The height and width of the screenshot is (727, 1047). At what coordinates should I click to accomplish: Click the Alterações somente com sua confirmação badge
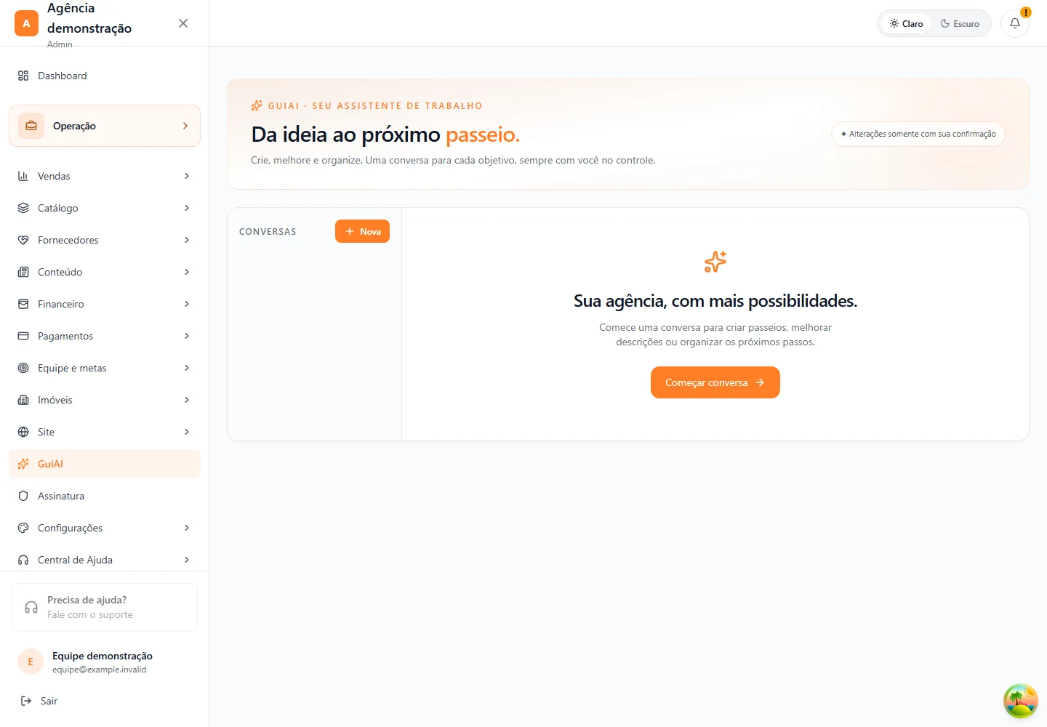(x=918, y=134)
